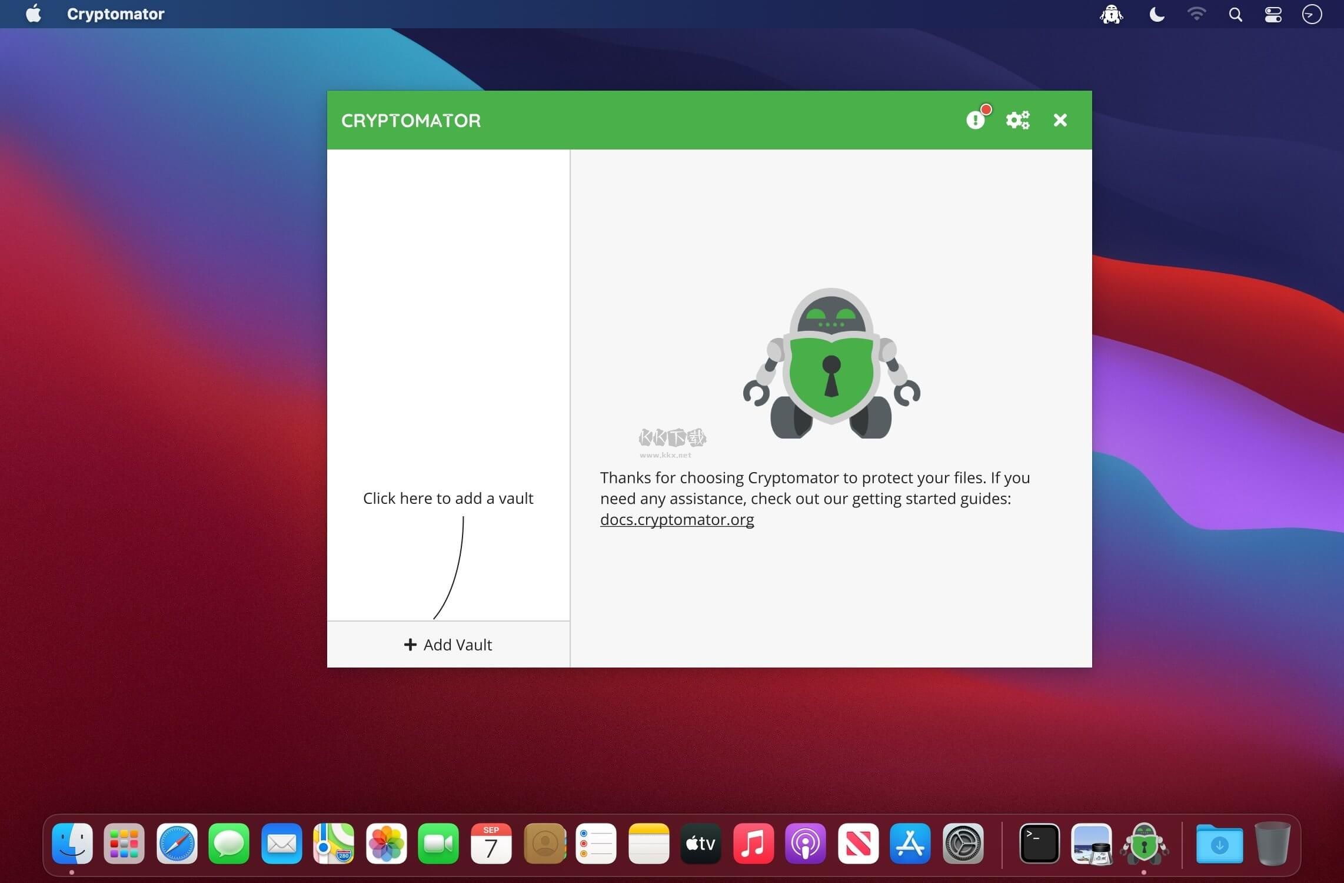Open Control Center in menu bar
The image size is (1344, 883).
point(1273,14)
